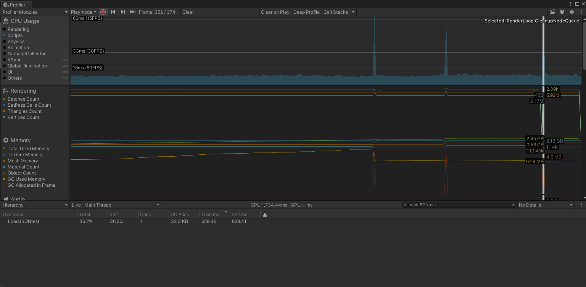Open the Playmode target dropdown

click(x=84, y=12)
